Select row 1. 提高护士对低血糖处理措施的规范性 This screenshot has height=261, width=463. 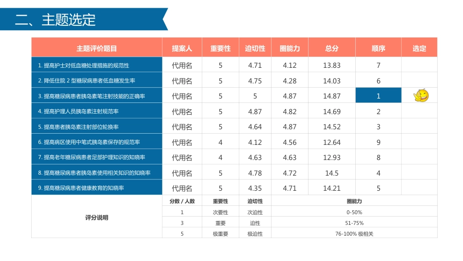coord(97,65)
